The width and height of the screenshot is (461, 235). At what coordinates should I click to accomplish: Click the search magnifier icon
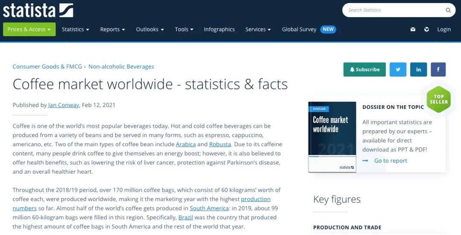tap(448, 10)
